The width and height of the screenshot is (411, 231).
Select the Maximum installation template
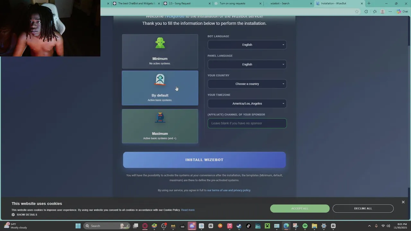160,126
